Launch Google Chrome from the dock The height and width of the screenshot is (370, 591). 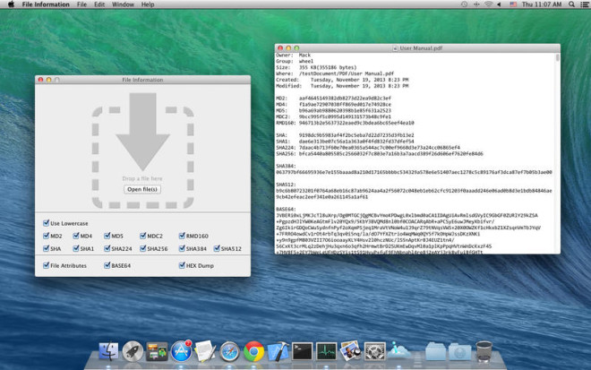click(253, 352)
